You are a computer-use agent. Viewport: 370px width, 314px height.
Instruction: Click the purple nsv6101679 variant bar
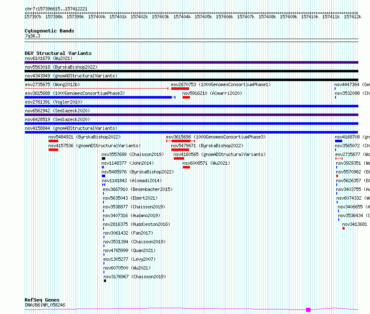(191, 62)
